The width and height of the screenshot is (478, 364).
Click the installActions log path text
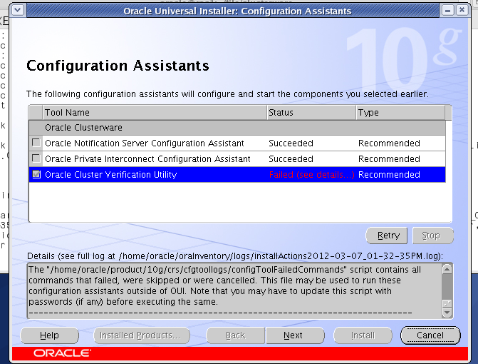click(279, 256)
